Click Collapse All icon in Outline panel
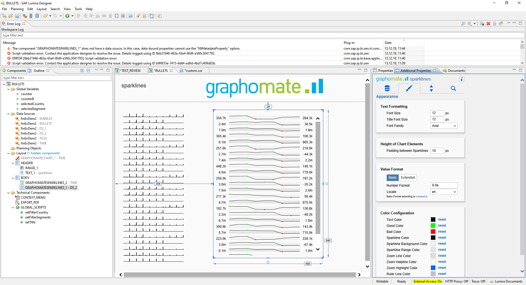This screenshot has width=526, height=285. 88,70
